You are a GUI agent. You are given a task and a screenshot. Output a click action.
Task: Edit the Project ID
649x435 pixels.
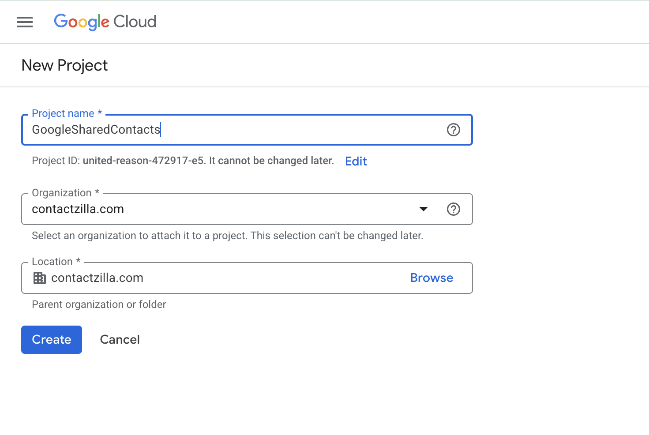tap(356, 161)
